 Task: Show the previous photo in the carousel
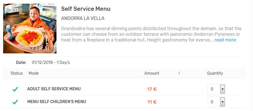[6, 26]
